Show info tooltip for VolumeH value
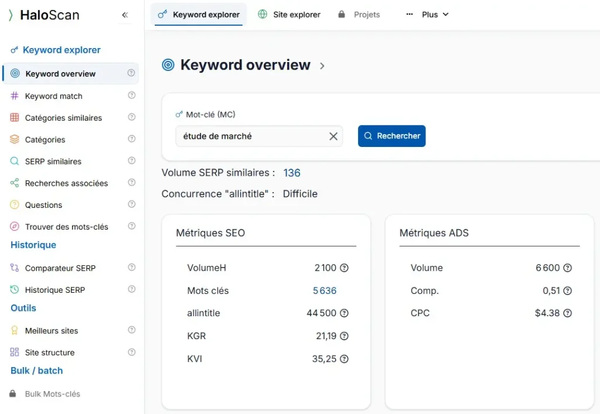Screen dimensions: 600x414 tap(345, 268)
